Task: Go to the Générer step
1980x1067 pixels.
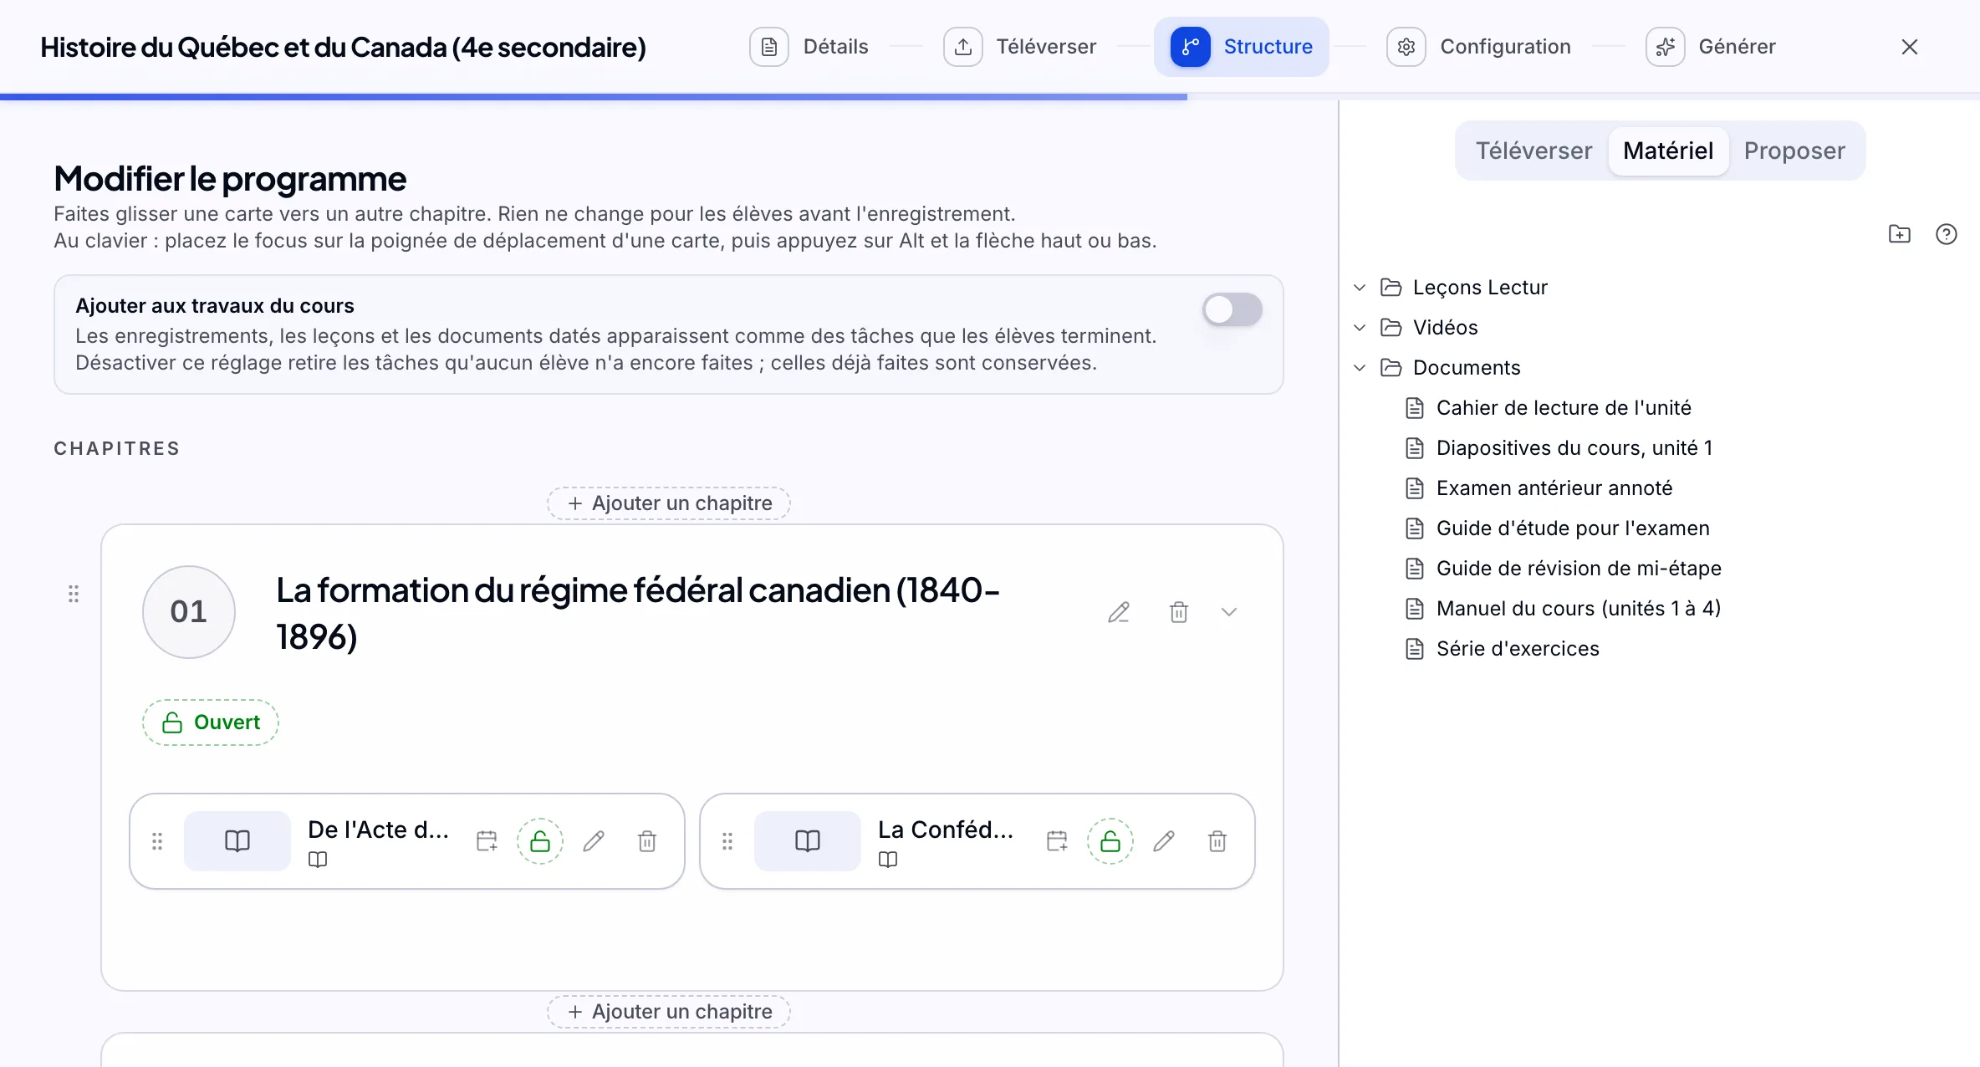Action: click(1711, 47)
